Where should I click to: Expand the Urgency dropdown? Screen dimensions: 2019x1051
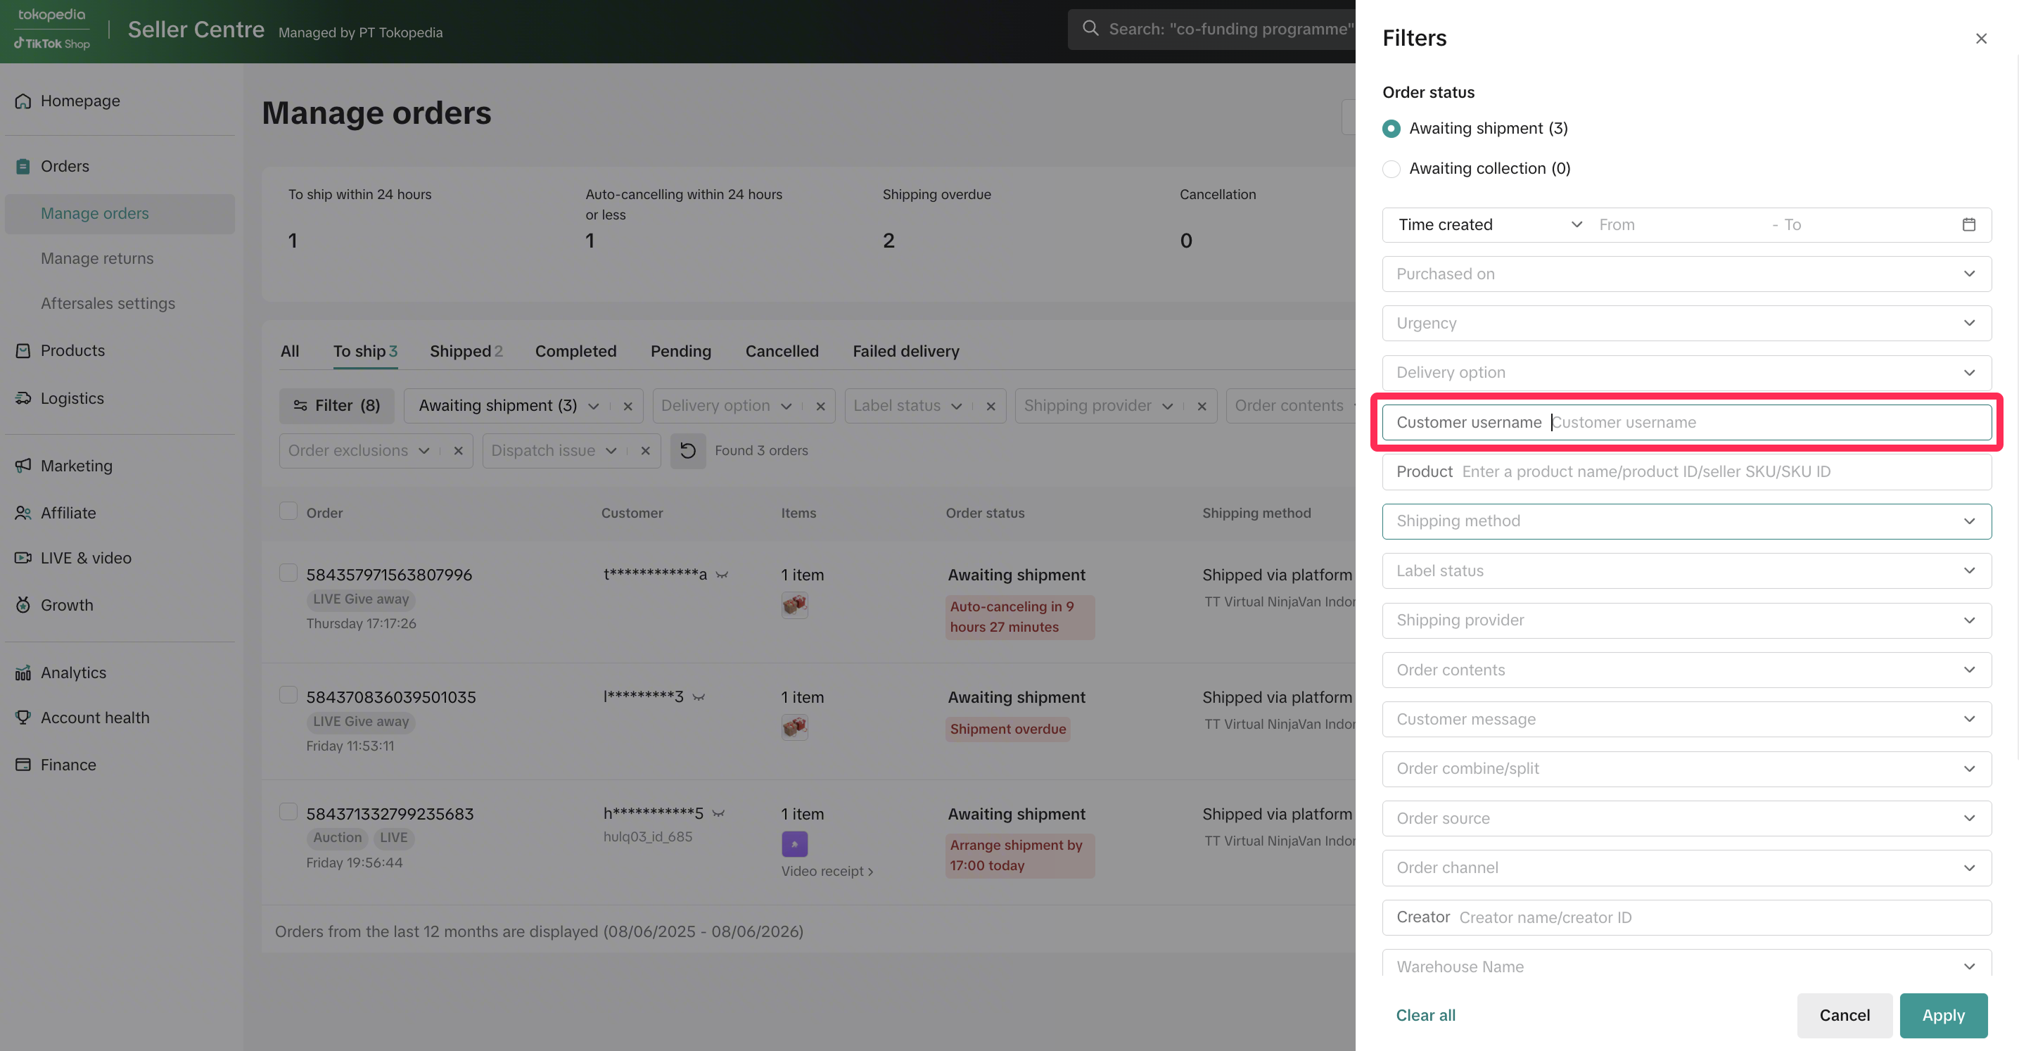(x=1687, y=324)
